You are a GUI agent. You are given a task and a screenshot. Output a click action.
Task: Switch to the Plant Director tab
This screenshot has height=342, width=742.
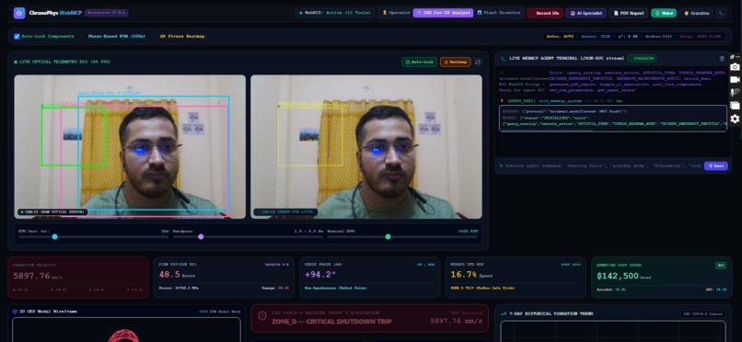tap(499, 13)
